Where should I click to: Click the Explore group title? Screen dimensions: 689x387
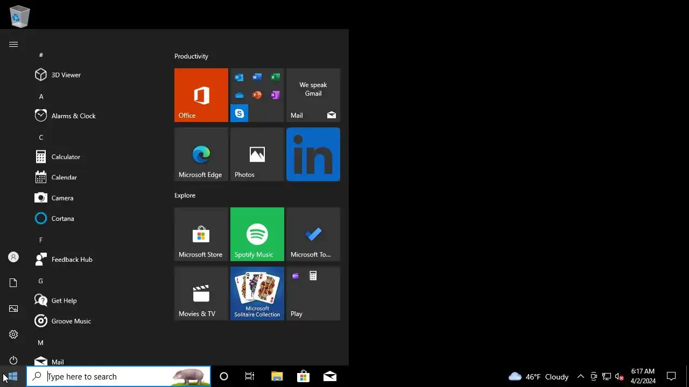pos(185,195)
